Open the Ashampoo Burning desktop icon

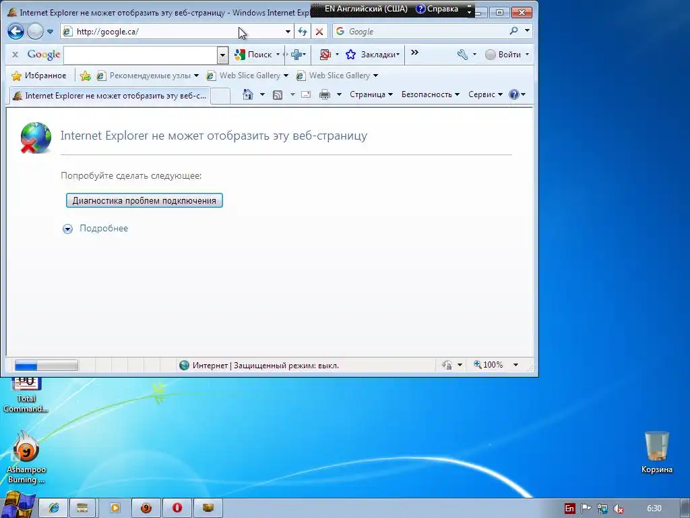point(26,457)
